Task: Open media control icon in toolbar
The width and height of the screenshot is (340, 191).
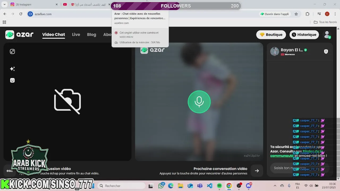Action: [x=319, y=14]
